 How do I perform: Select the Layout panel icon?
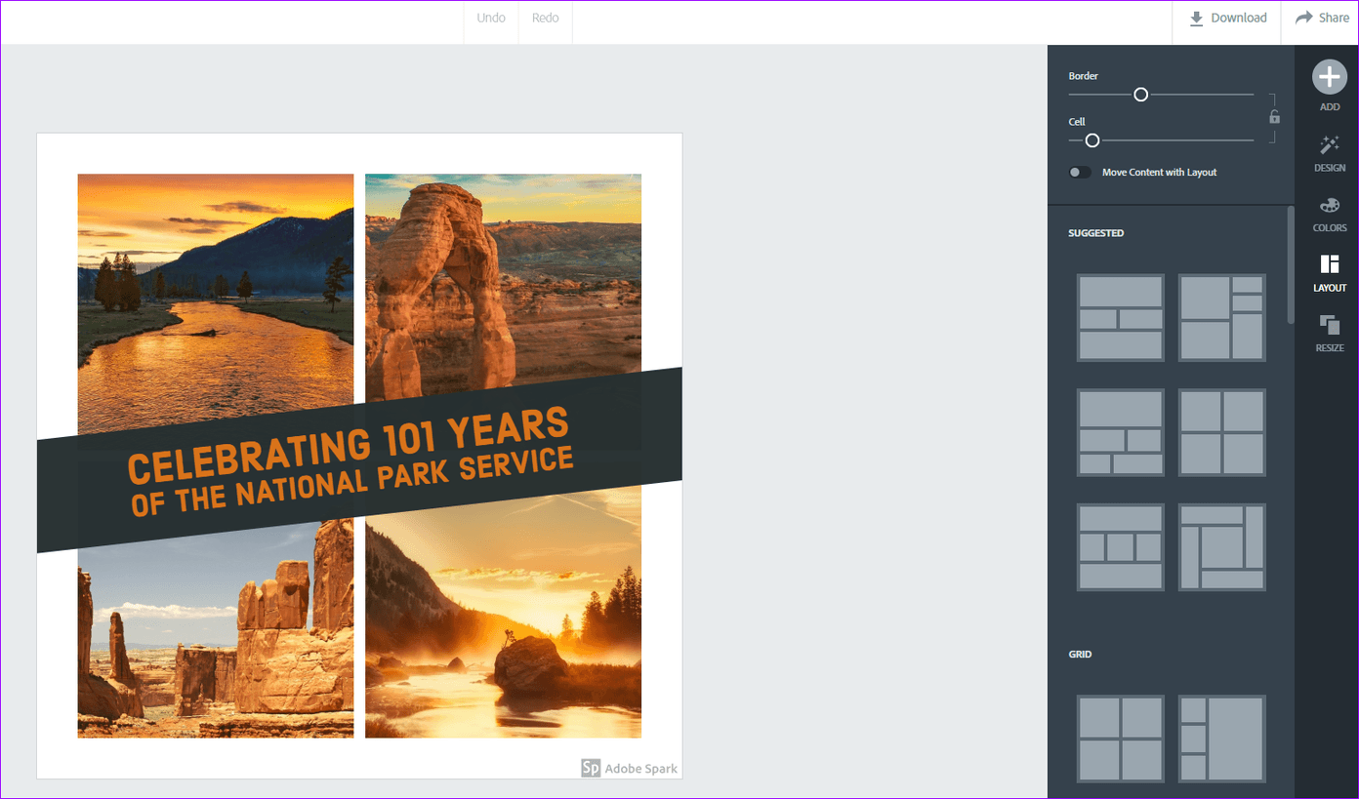pyautogui.click(x=1329, y=264)
